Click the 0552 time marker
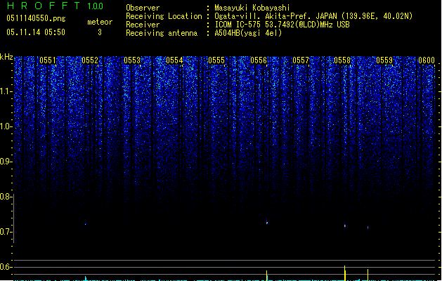 tap(90, 60)
